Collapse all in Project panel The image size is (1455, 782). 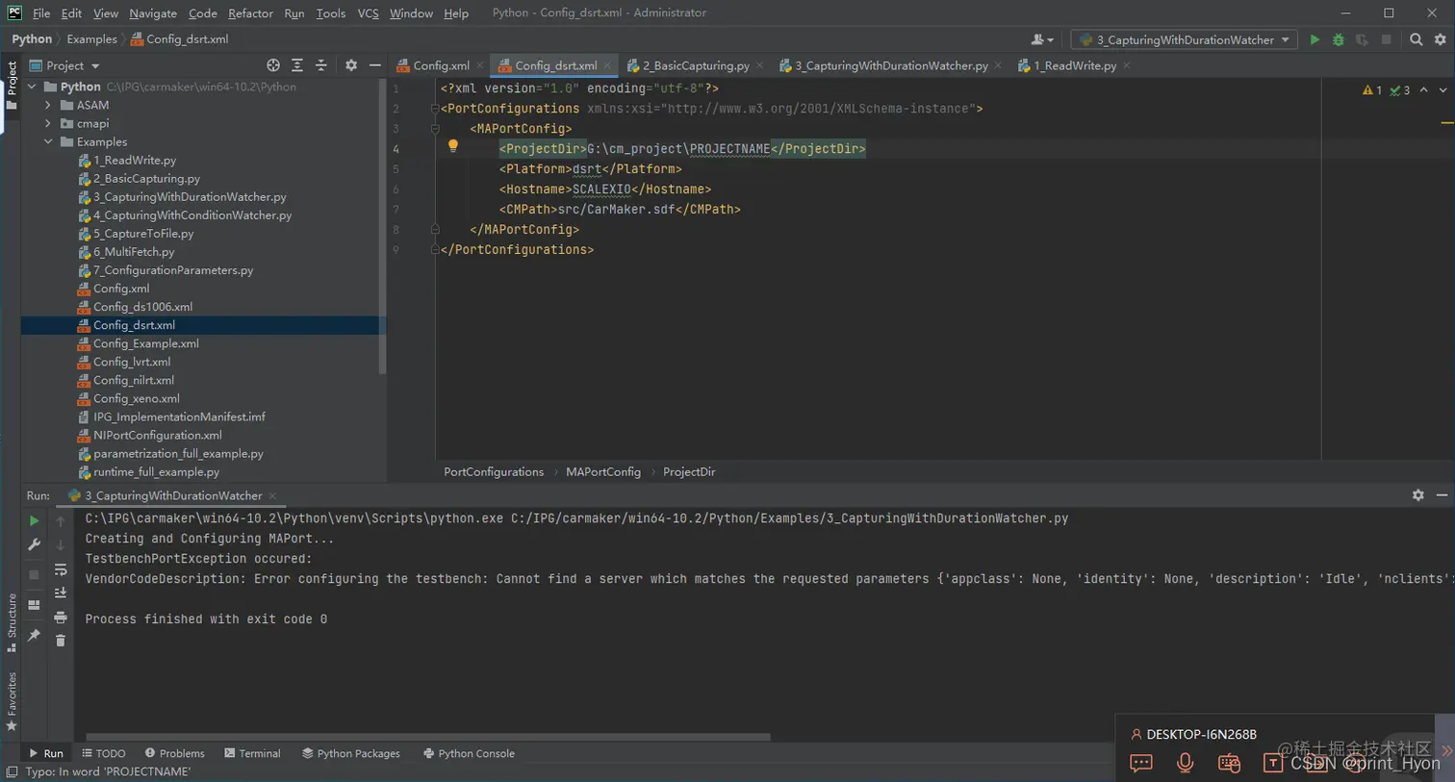321,65
